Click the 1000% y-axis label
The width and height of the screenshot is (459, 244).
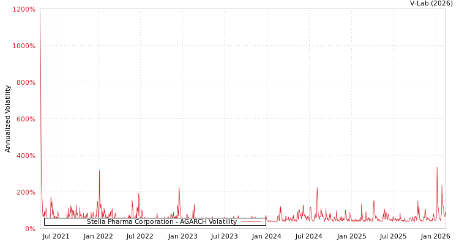(x=24, y=46)
